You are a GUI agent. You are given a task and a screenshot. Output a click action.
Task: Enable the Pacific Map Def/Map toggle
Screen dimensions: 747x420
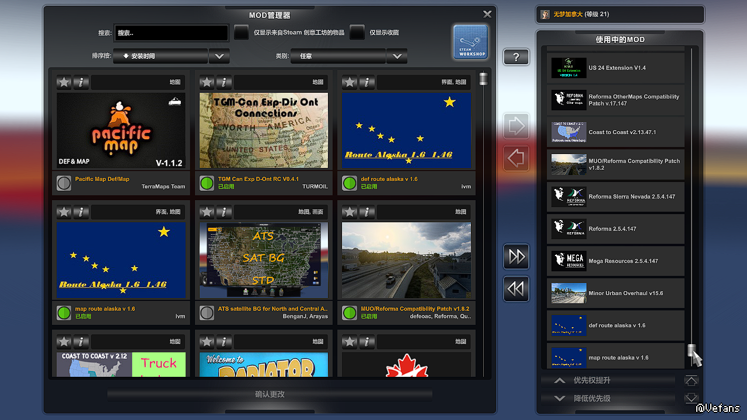point(64,183)
